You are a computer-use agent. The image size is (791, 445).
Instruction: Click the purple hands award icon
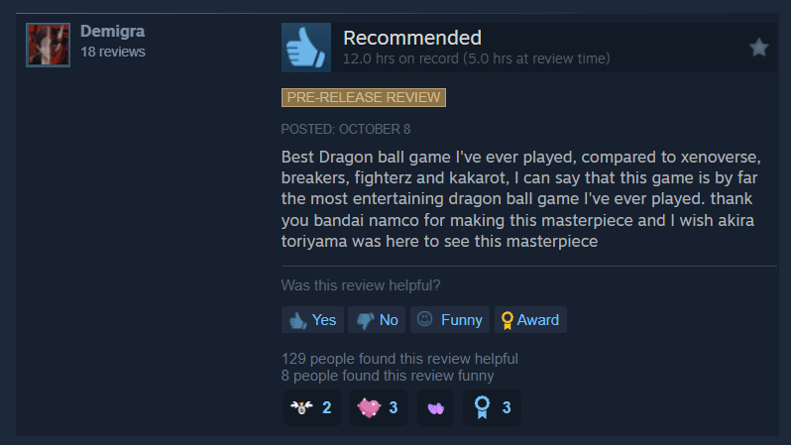pos(436,408)
